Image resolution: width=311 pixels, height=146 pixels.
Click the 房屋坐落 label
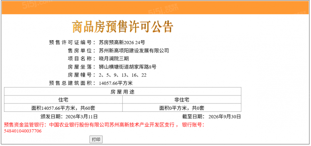[81, 67]
